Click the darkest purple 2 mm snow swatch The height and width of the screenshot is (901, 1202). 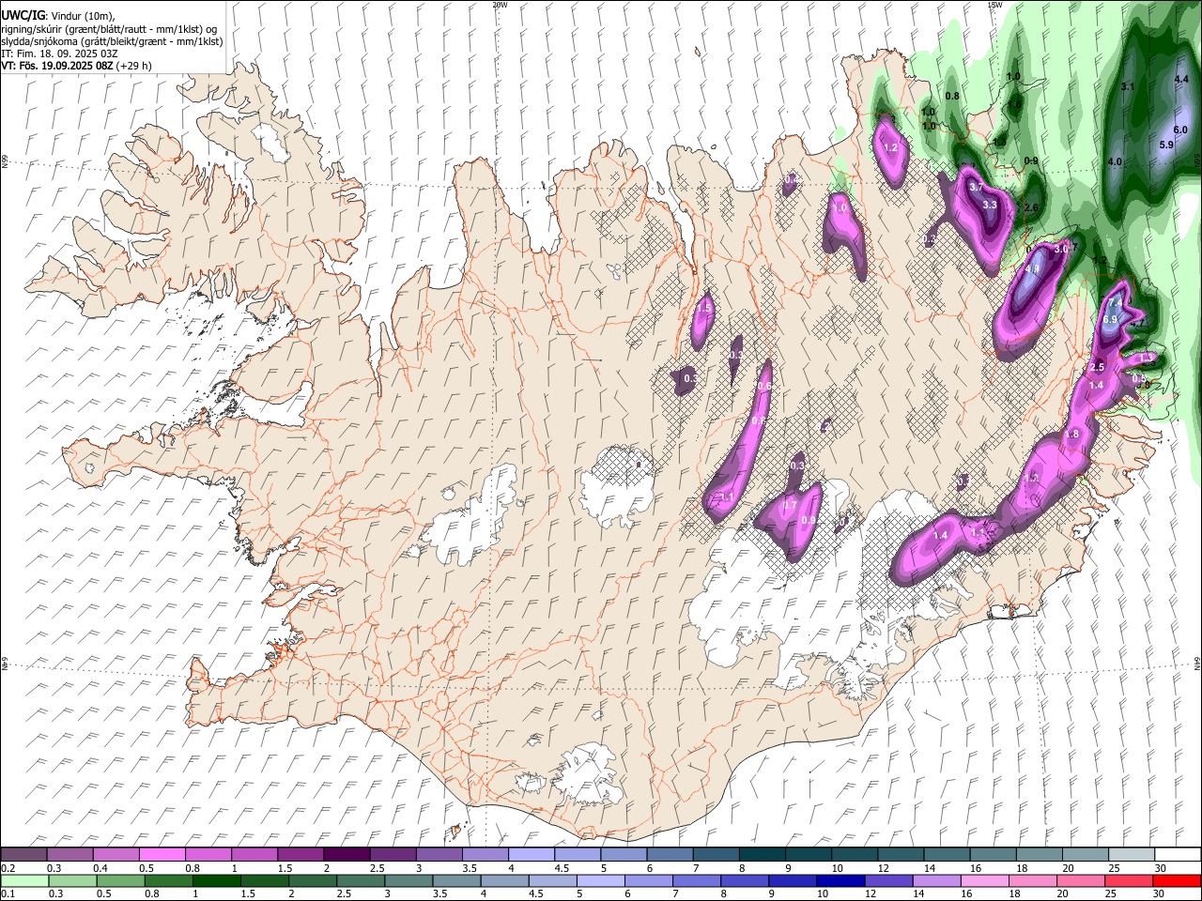347,855
